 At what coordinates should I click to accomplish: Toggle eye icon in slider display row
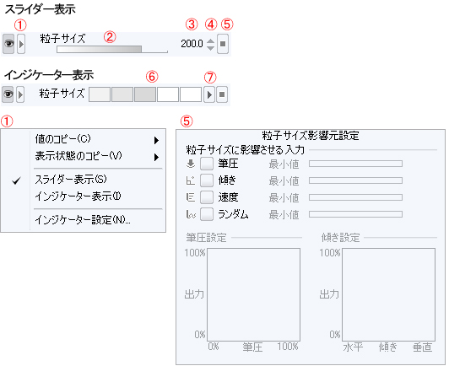[8, 44]
